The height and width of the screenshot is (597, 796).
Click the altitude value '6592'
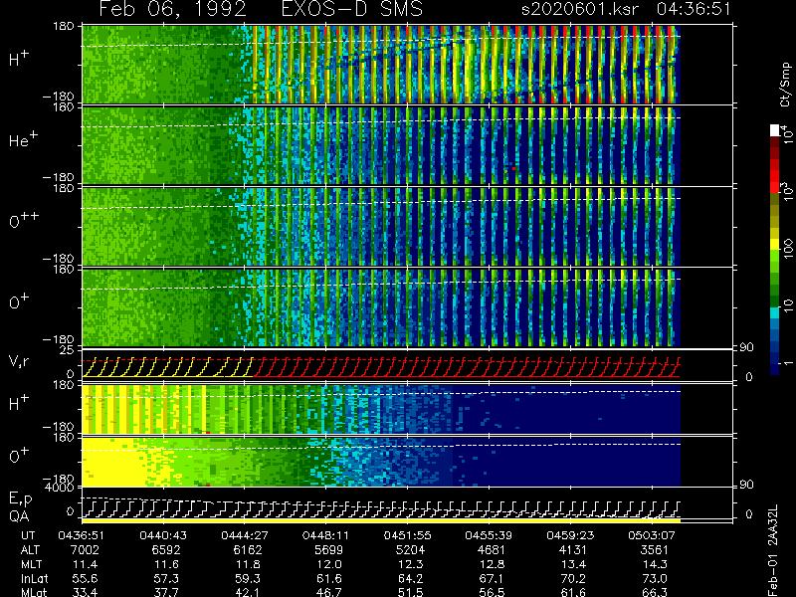[166, 550]
